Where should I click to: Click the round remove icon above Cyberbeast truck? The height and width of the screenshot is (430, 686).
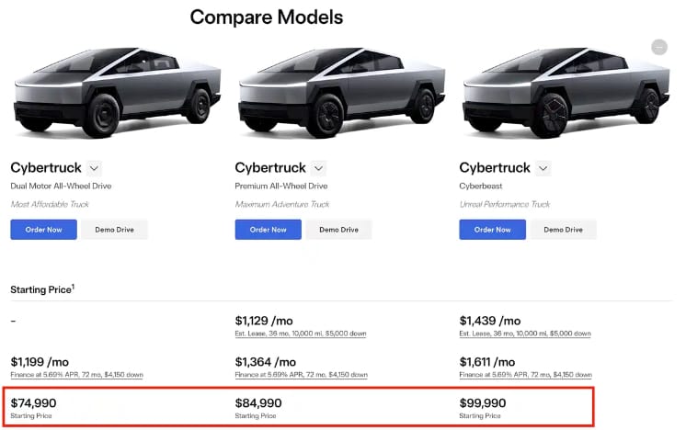point(659,47)
